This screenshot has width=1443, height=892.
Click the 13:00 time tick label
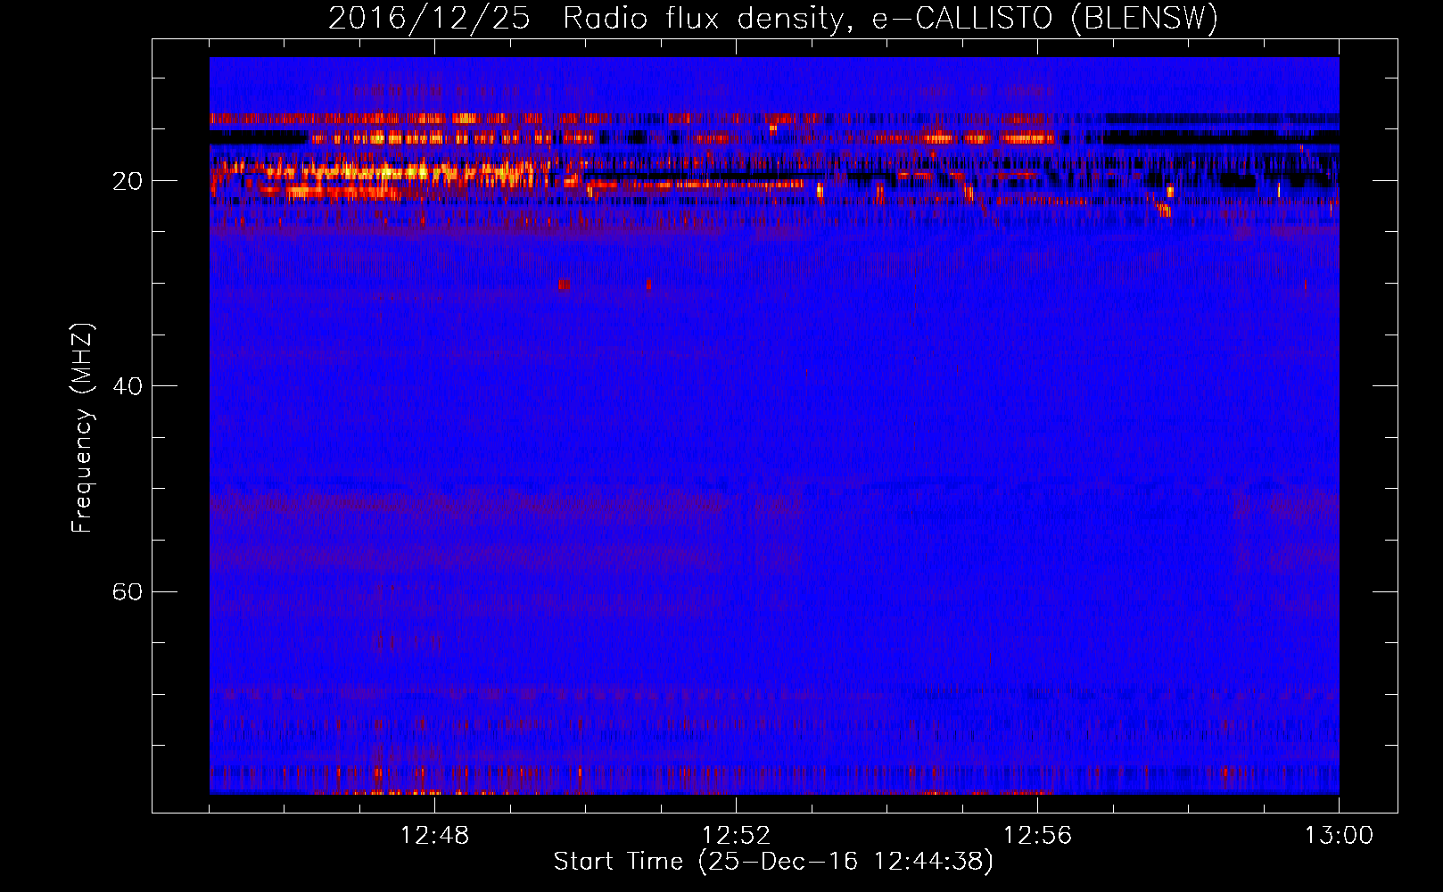1339,836
